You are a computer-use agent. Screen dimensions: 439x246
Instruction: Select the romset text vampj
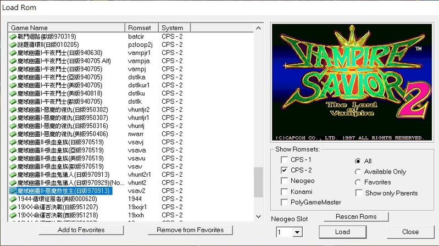click(x=137, y=69)
